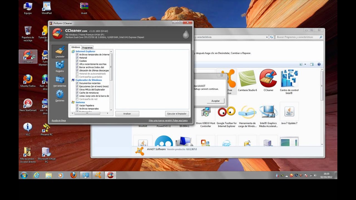
Task: Open Herramientas toolbox in CCleaner
Action: (60, 81)
